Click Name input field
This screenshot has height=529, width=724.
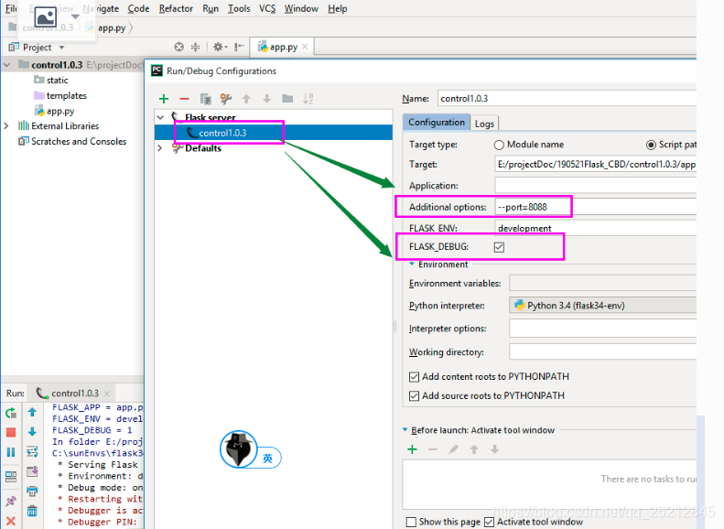567,98
